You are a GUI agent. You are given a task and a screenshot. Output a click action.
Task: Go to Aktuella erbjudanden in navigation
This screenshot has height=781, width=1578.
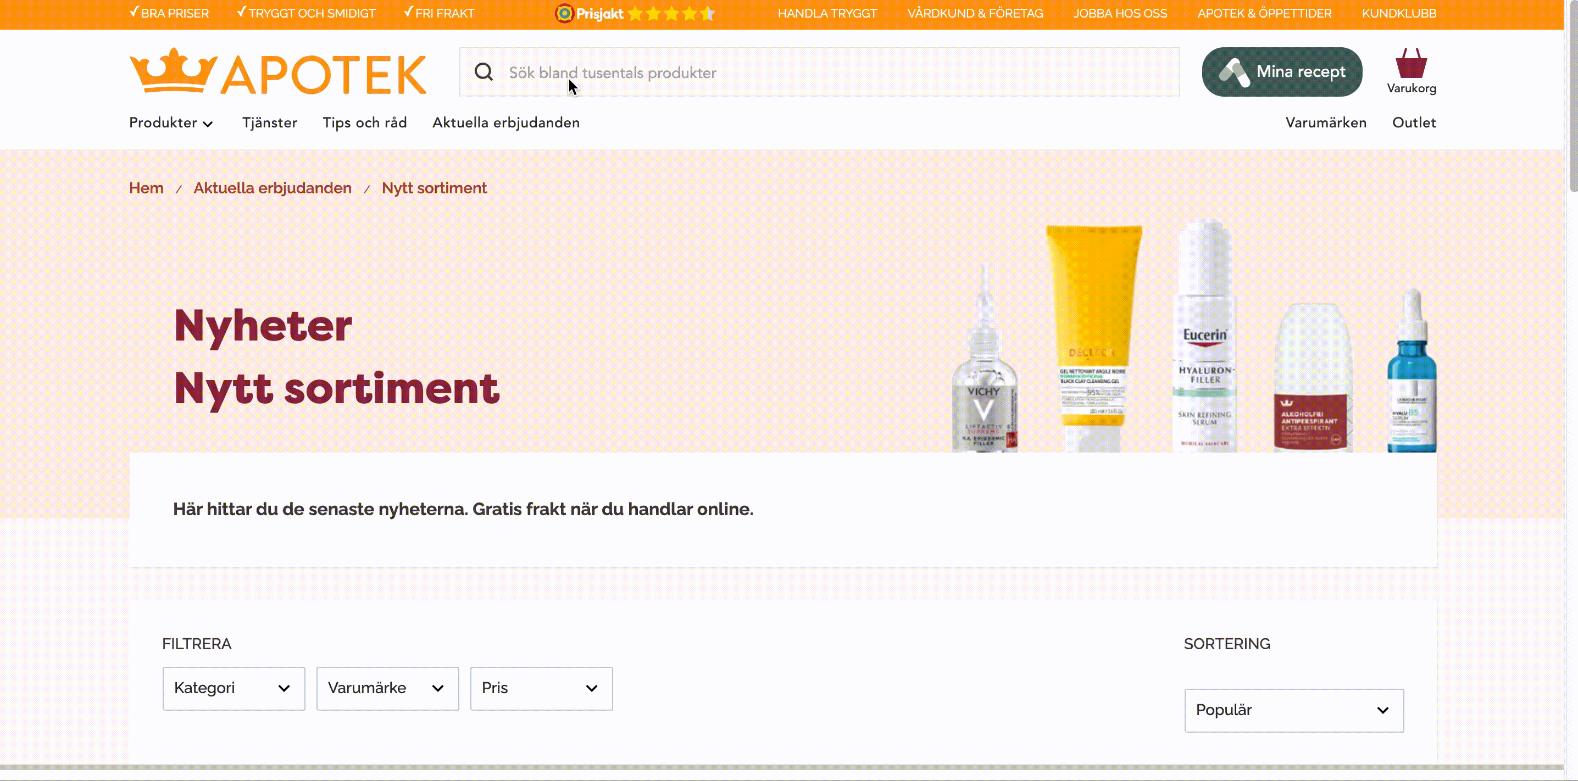click(506, 122)
